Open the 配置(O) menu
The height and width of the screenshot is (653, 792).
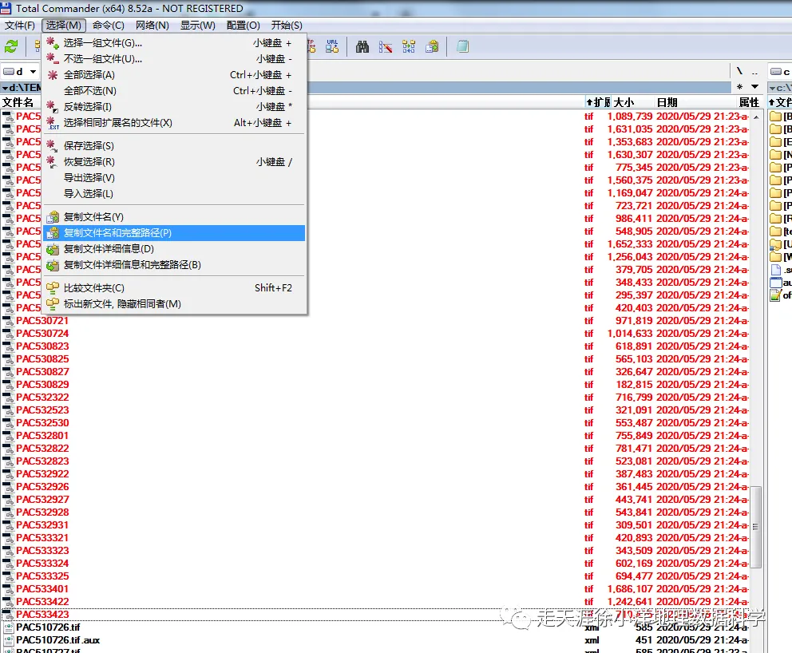(x=243, y=26)
